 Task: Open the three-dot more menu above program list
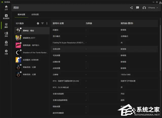(x=47, y=23)
